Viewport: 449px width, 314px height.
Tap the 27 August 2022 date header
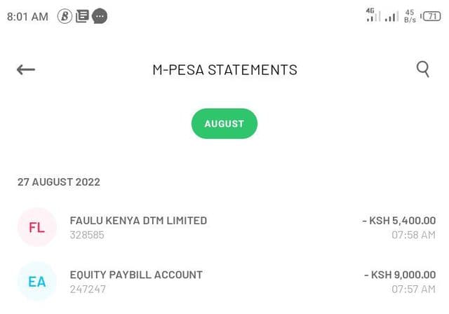pyautogui.click(x=59, y=182)
